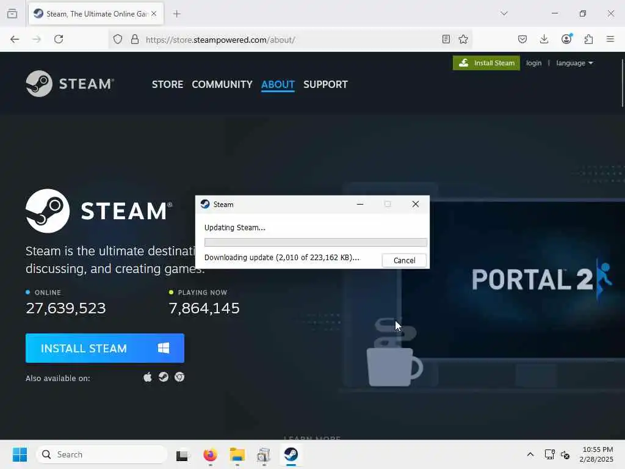Click the Steam update progress bar
Image resolution: width=625 pixels, height=469 pixels.
point(316,242)
